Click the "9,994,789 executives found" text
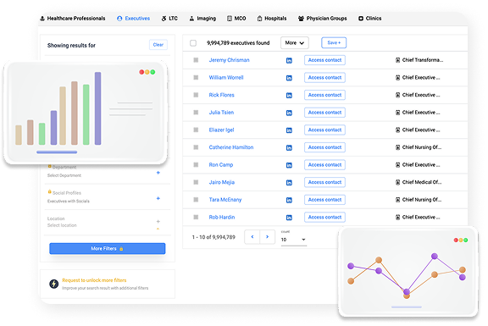Screen dimensions: 488x326 [x=238, y=43]
